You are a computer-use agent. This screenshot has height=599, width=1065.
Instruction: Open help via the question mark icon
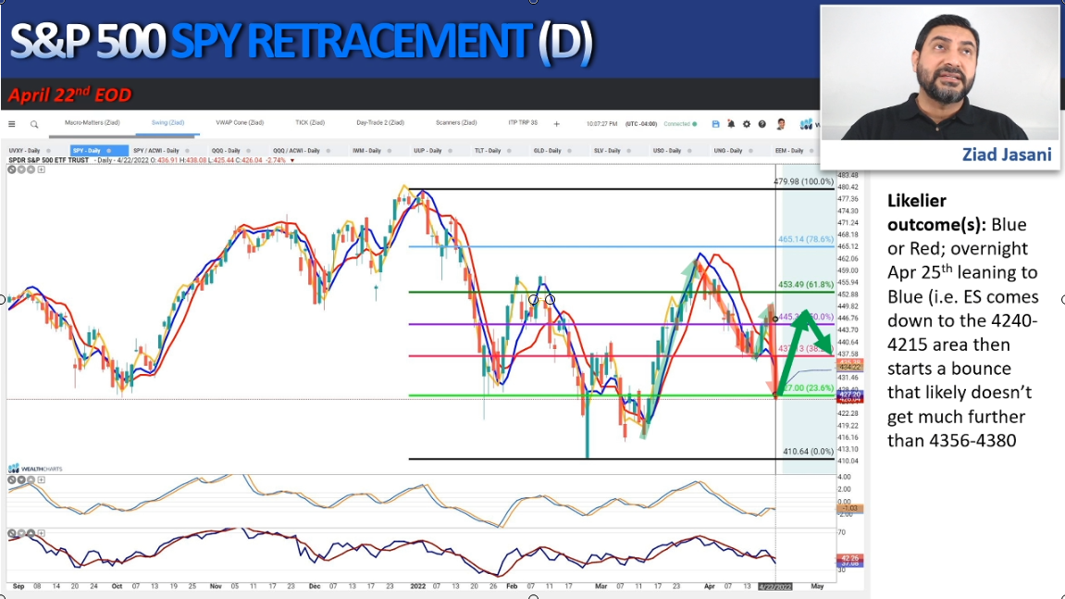click(762, 124)
